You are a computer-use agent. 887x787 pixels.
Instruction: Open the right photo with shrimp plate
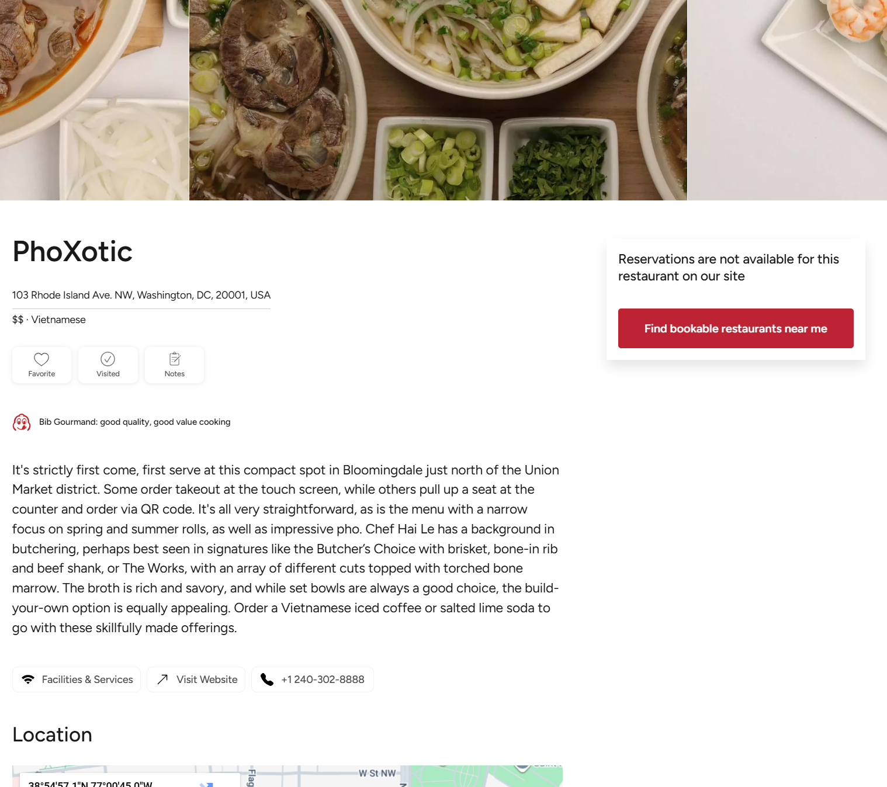(787, 100)
